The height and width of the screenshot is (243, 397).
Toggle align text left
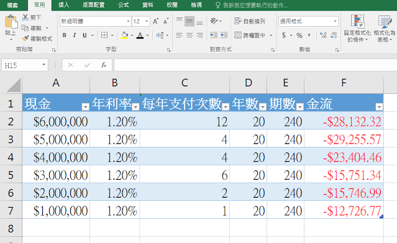tap(180, 35)
